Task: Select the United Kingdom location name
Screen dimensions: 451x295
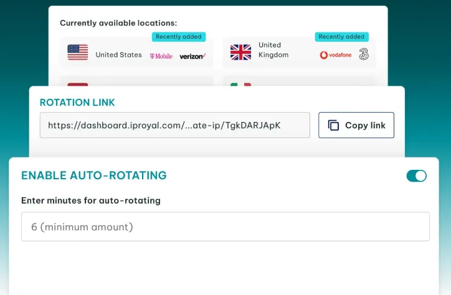Action: pyautogui.click(x=273, y=50)
